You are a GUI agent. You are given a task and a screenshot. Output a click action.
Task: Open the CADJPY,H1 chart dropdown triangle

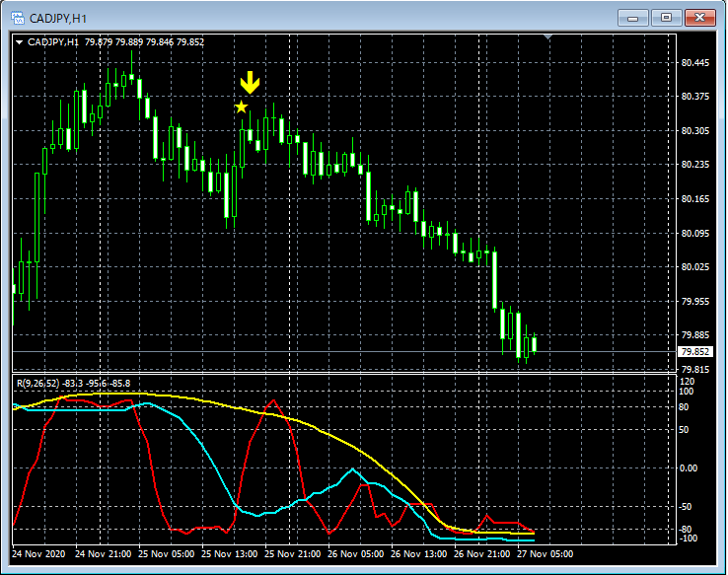pos(19,42)
